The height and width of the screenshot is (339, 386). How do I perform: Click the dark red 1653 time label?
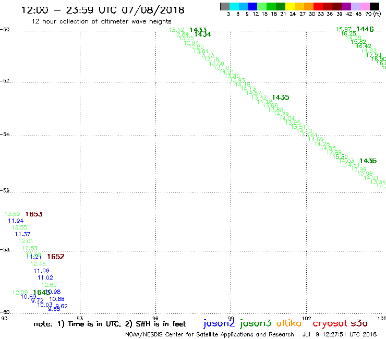[34, 214]
